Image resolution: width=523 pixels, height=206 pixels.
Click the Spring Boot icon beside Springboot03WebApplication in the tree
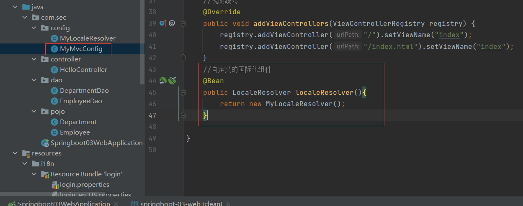[x=45, y=143]
